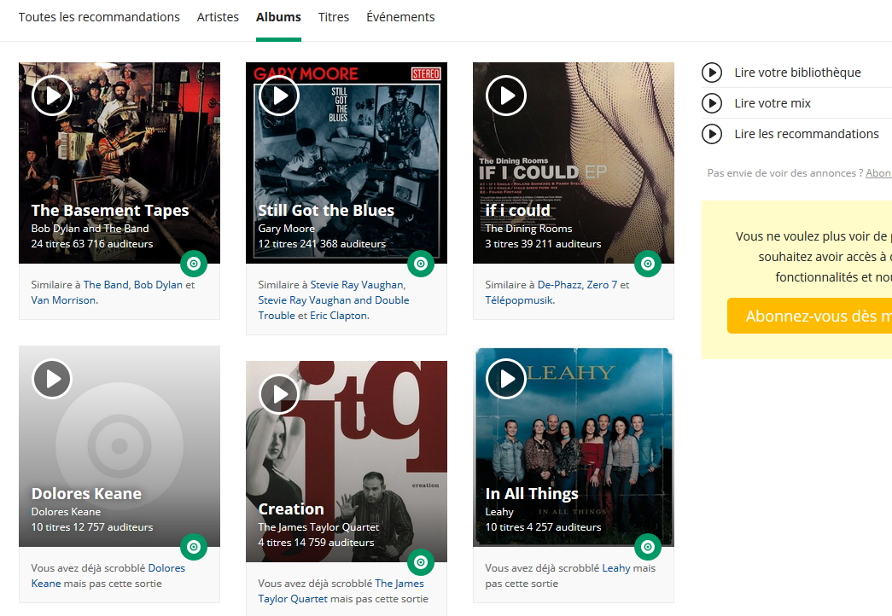The image size is (892, 616).
Task: Open similar artist Van Morrison
Action: tap(64, 300)
